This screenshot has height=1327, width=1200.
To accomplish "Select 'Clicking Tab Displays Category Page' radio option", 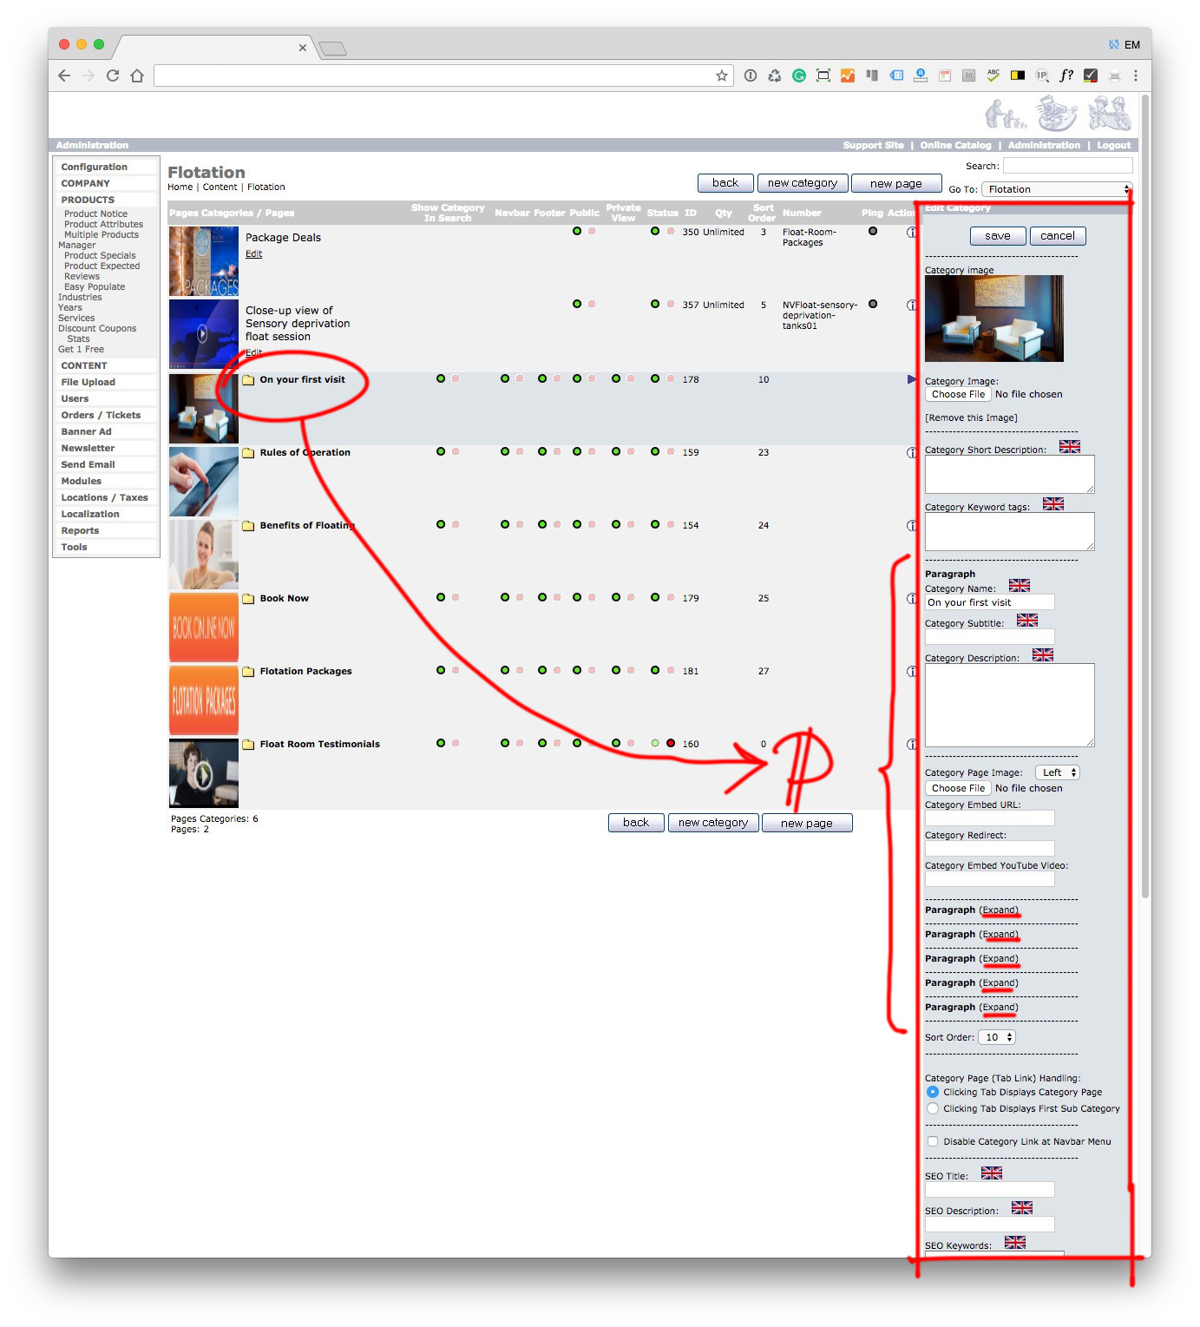I will pos(933,1092).
